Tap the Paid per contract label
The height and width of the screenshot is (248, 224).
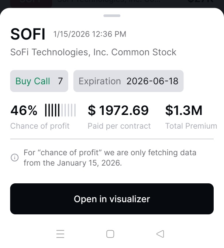click(119, 126)
